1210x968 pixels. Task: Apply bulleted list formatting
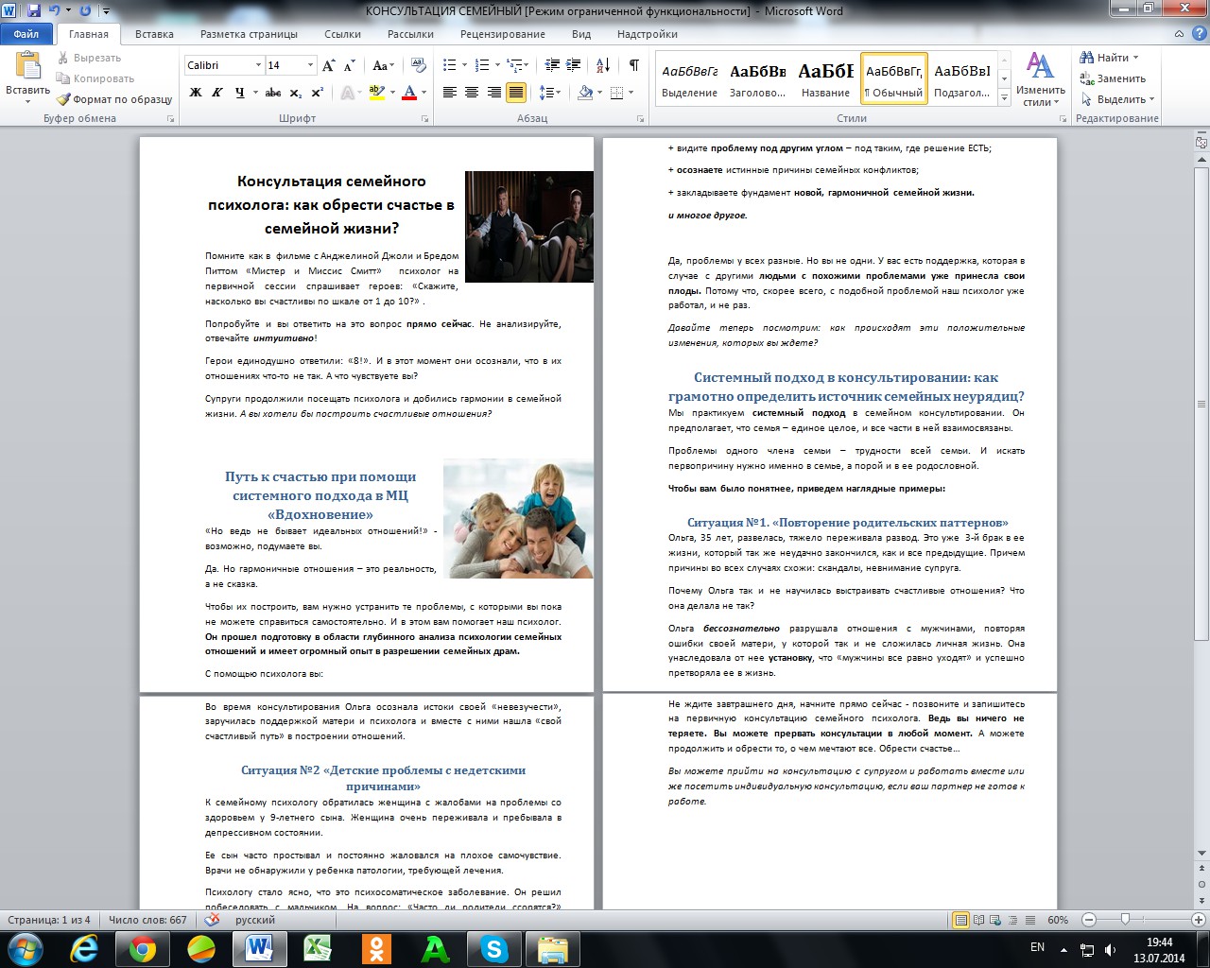tap(449, 65)
